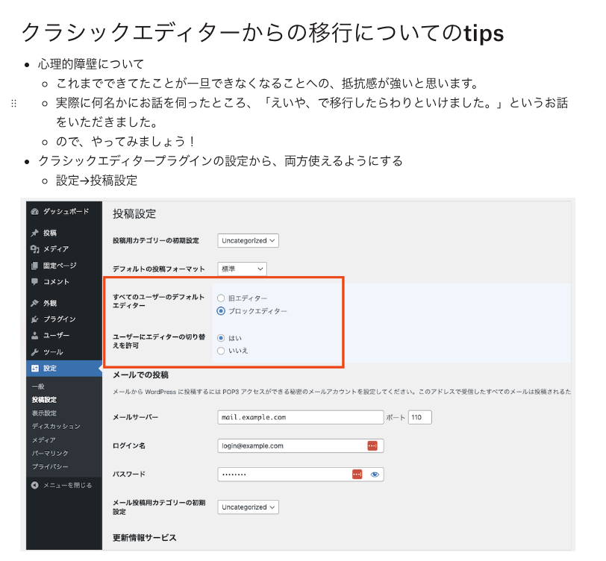Select the ブロックエディター radio button

221,311
